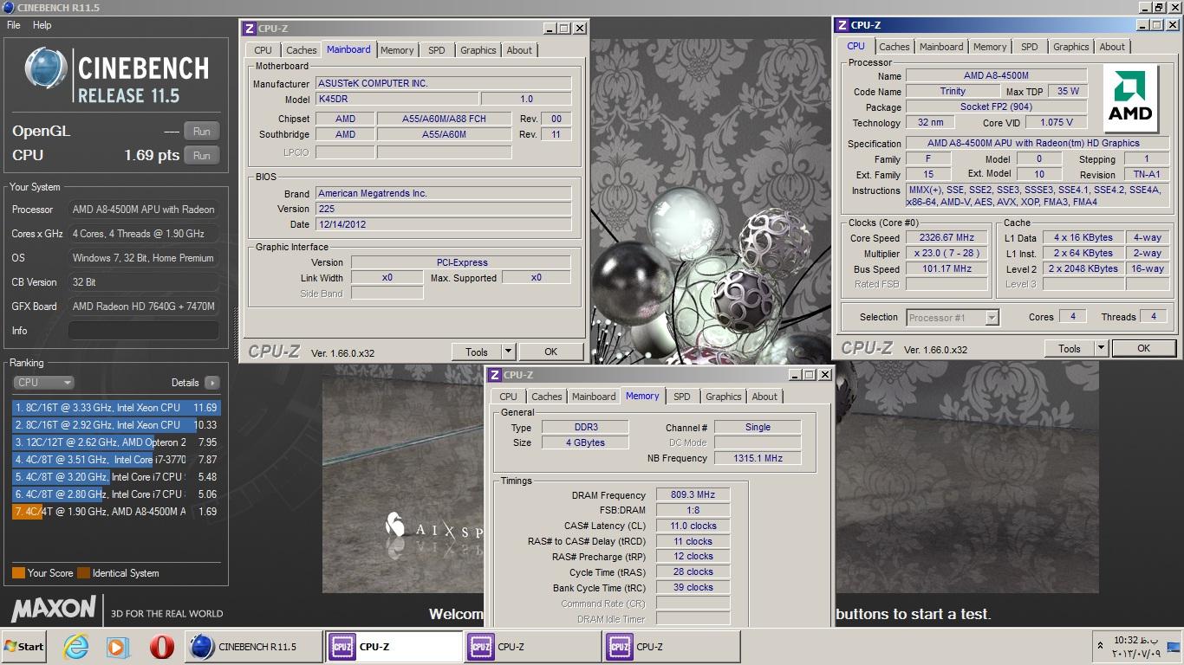Open Memory tab in processor CPU-Z window

point(990,47)
